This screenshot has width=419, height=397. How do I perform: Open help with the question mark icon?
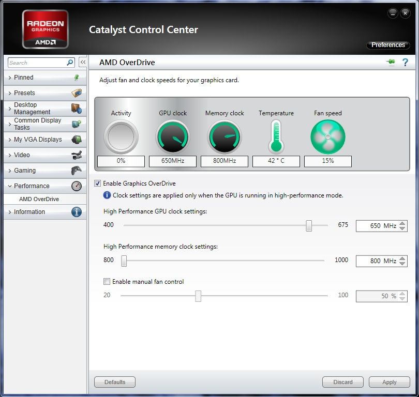click(x=405, y=63)
